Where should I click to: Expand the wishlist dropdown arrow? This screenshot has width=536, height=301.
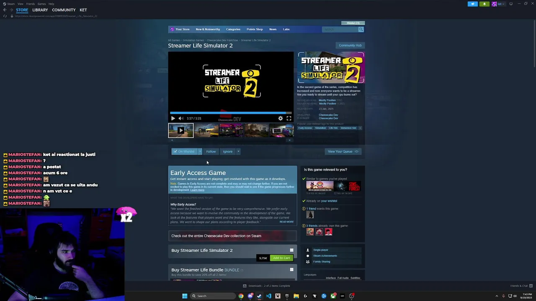point(200,151)
